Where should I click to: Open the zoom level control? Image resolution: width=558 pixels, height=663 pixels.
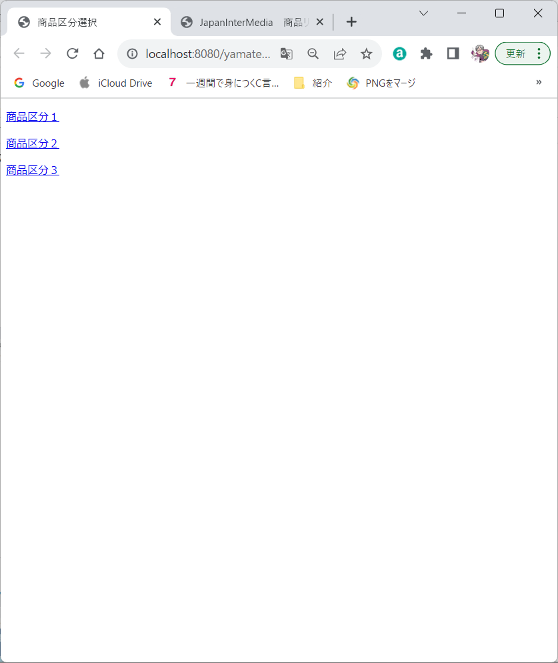coord(313,54)
